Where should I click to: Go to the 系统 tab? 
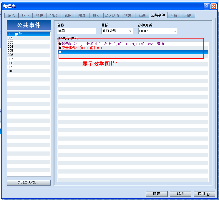tap(174, 15)
